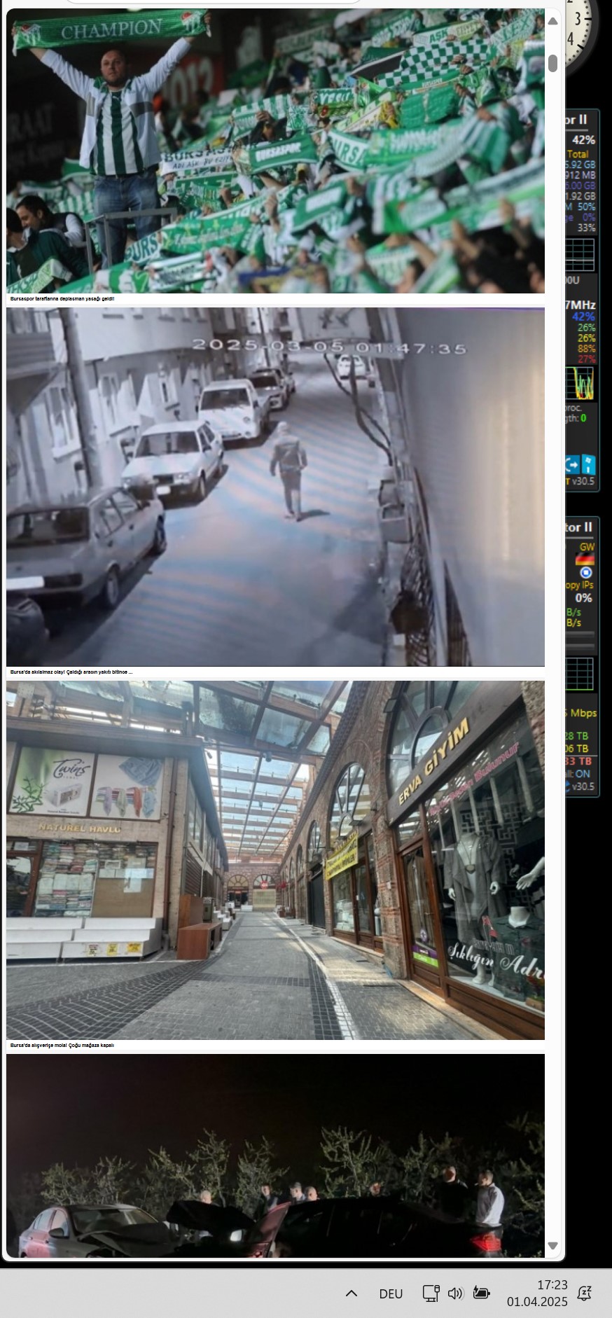Click 'Copy IPs' in network gadget

pyautogui.click(x=579, y=585)
